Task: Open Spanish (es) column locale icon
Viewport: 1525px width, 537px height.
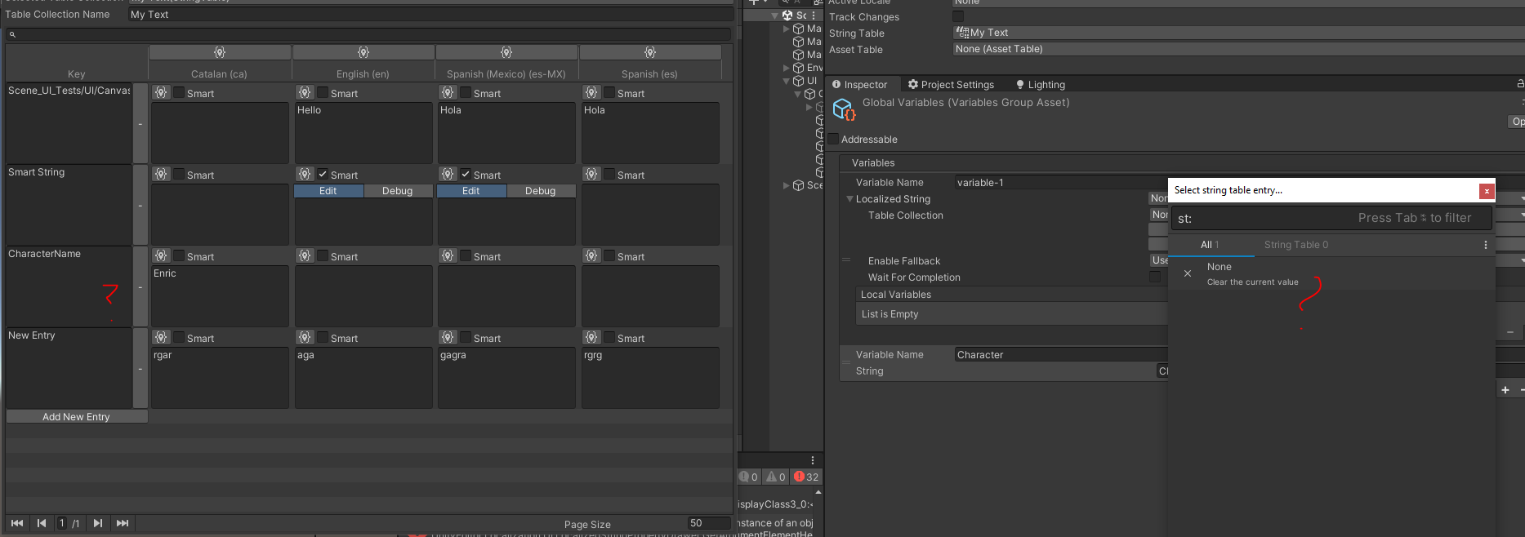Action: (x=650, y=52)
